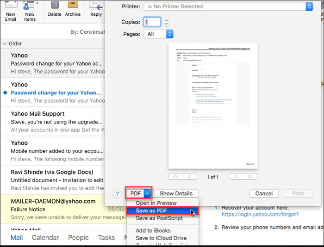Expand the PDF dropdown button
The image size is (324, 247).
[x=147, y=193]
